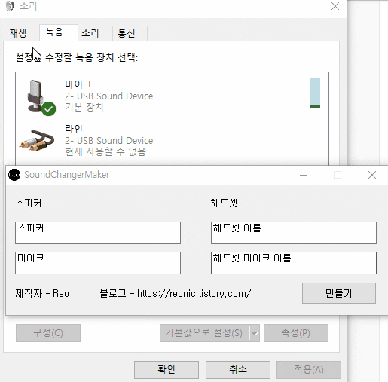Click the 마이크 device's 기본 장치 status text
Image resolution: width=388 pixels, height=382 pixels.
tap(84, 107)
